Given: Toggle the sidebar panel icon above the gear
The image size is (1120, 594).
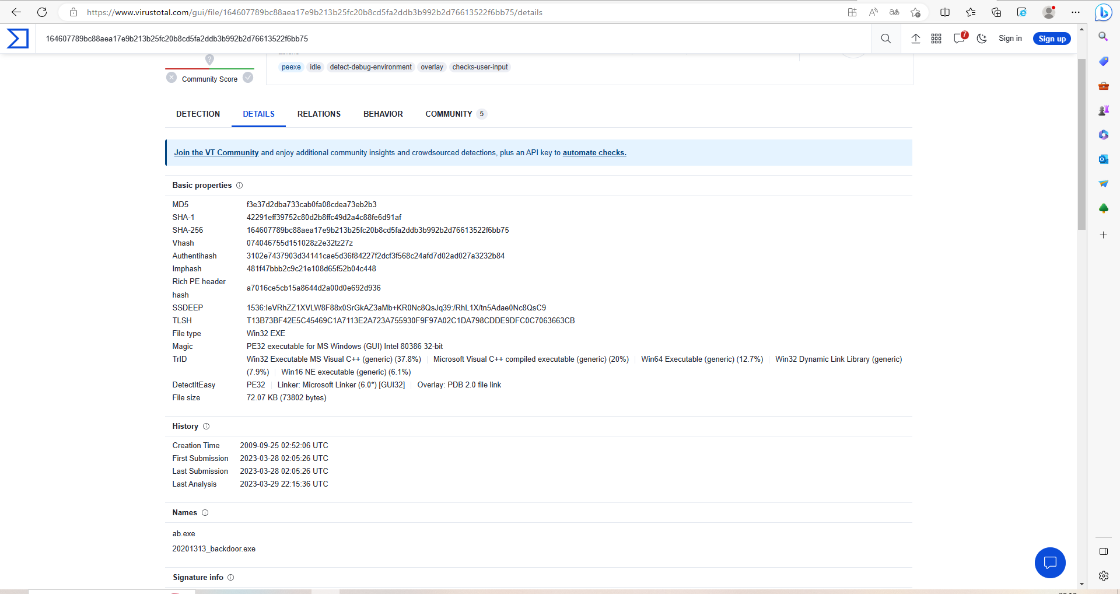Looking at the screenshot, I should (1103, 551).
